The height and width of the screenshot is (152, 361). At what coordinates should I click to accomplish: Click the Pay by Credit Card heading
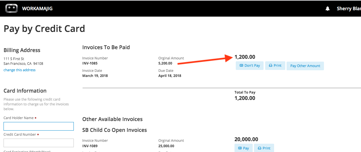(x=44, y=29)
